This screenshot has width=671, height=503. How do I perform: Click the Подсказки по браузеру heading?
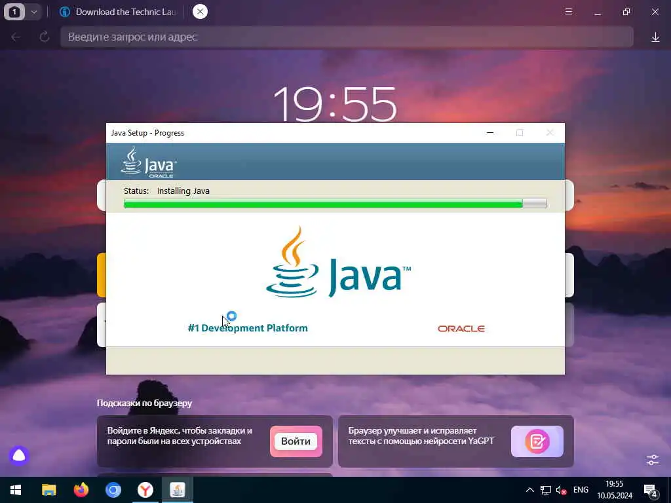[144, 403]
